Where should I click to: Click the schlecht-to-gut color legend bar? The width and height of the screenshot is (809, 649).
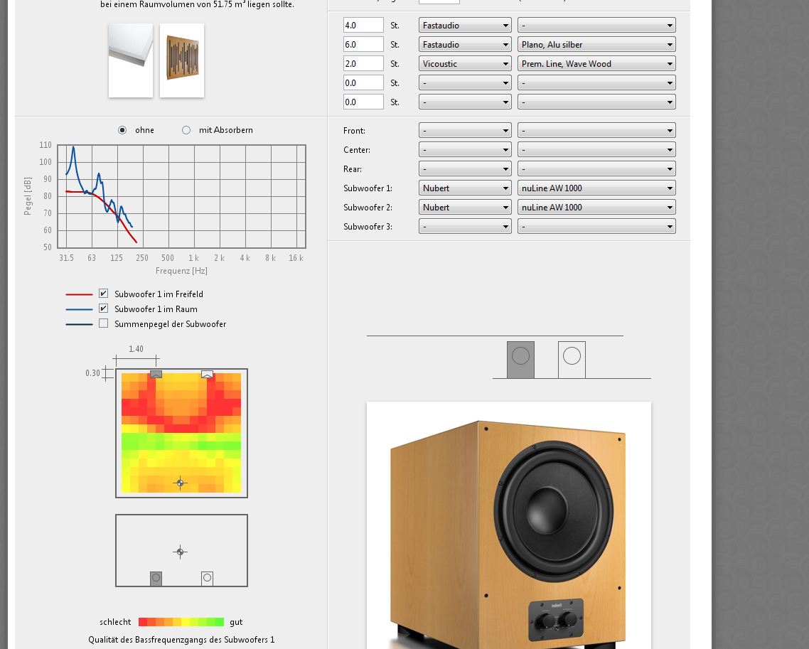181,622
